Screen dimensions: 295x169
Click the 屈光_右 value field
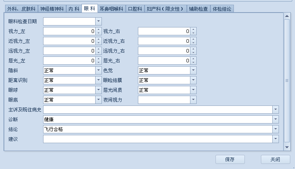tap(164, 60)
